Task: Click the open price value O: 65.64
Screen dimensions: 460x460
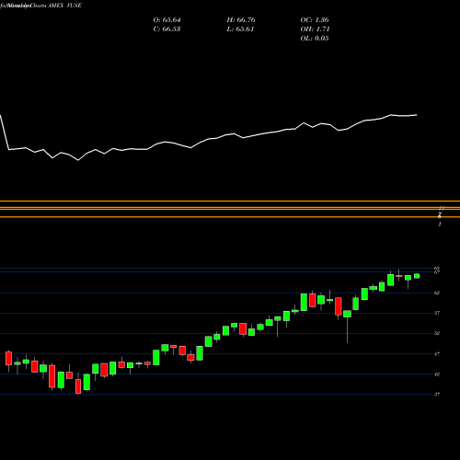Action: point(167,20)
